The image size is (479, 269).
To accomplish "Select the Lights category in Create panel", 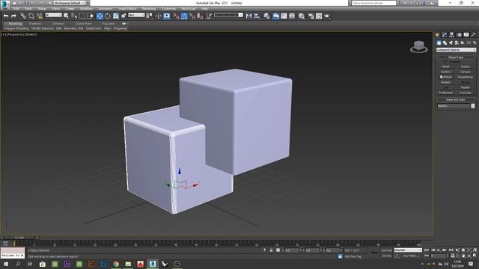I will click(x=451, y=43).
